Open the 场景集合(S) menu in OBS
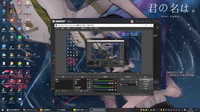Image resolution: width=200 pixels, height=112 pixels. click(84, 28)
